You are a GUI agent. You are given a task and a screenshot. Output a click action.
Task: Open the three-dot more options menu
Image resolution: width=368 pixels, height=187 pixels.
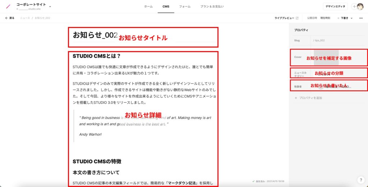(x=361, y=18)
